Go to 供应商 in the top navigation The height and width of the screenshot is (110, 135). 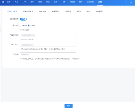point(72,2)
